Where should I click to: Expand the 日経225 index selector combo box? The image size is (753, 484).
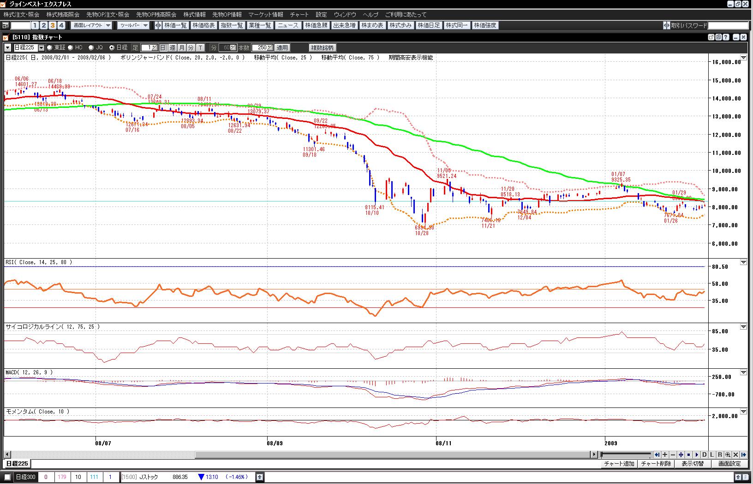(x=42, y=47)
